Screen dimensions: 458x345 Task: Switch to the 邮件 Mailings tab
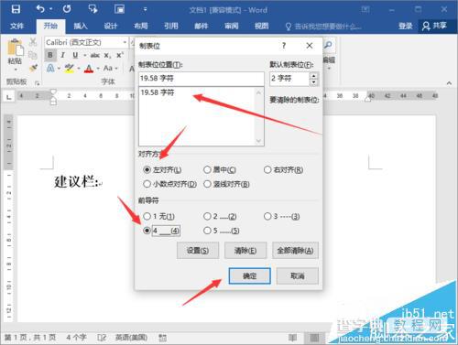202,26
